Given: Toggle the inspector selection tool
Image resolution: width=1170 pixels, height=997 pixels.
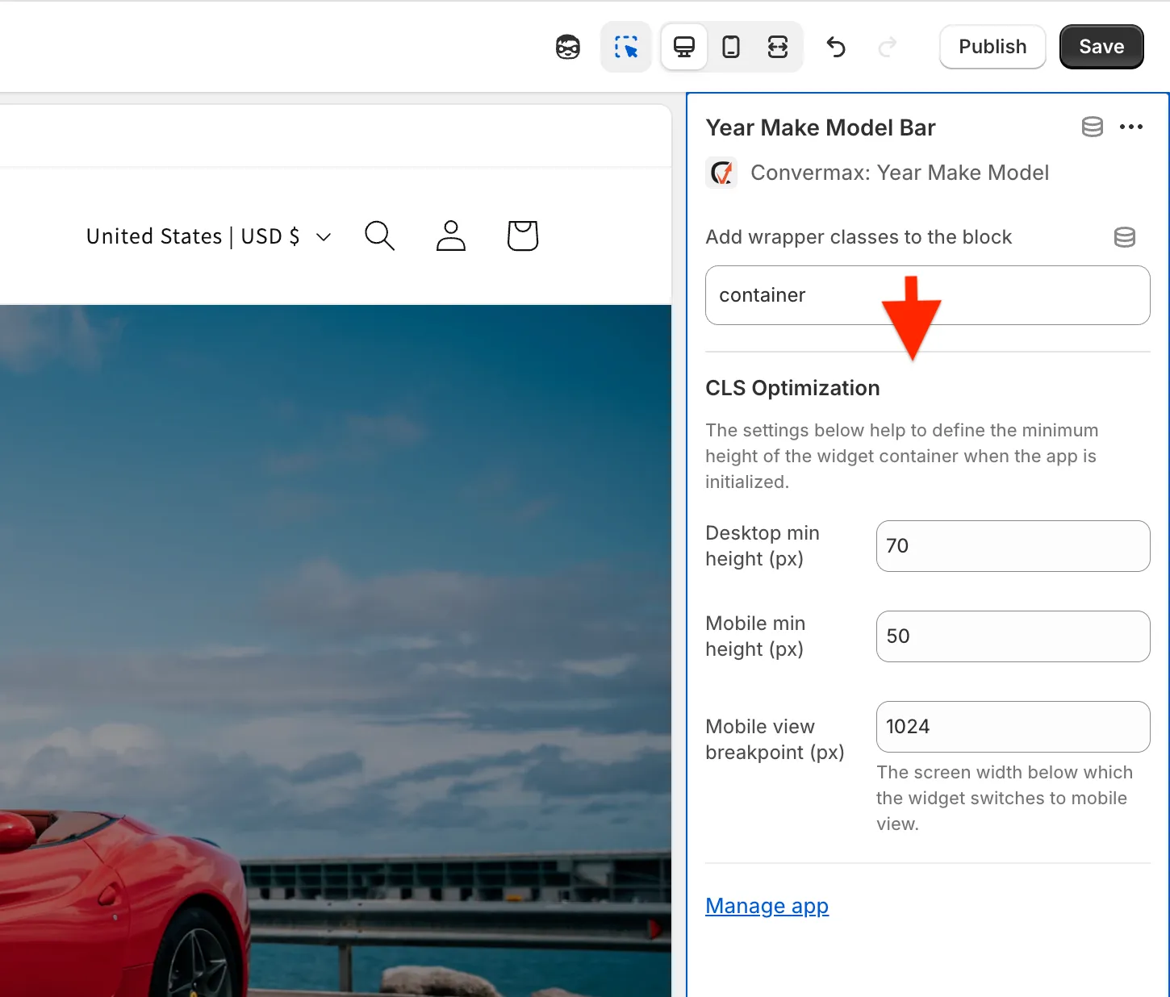Looking at the screenshot, I should tap(626, 48).
